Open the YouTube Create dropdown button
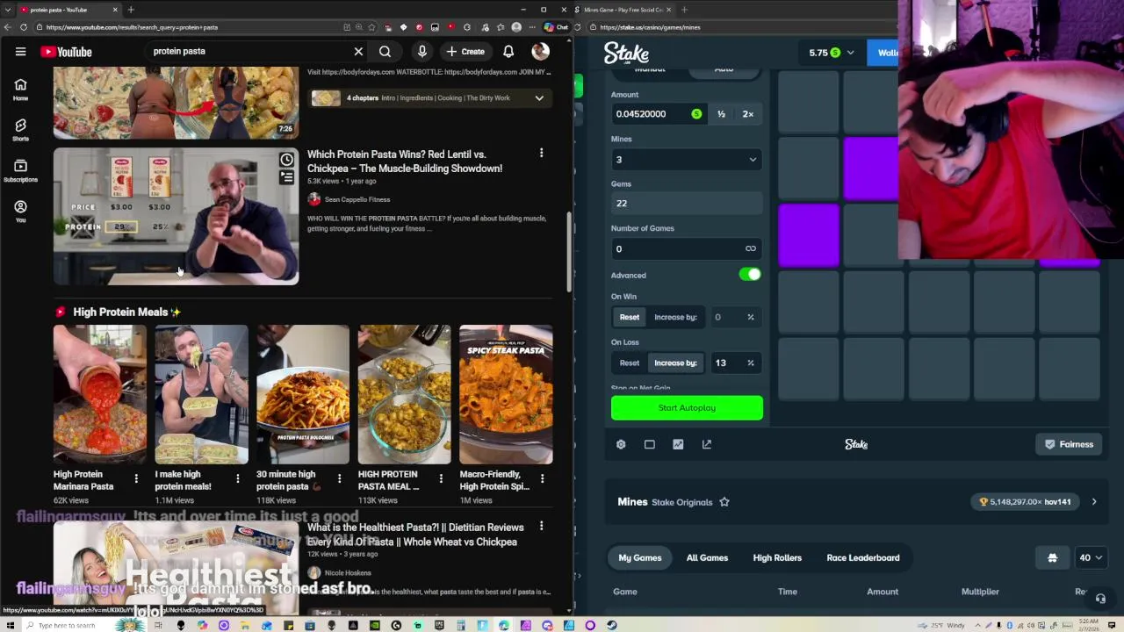The width and height of the screenshot is (1124, 632). pos(465,52)
